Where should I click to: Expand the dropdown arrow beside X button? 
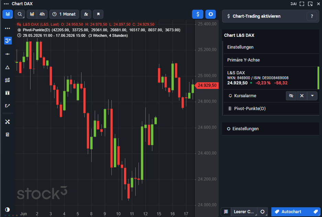click(312, 96)
